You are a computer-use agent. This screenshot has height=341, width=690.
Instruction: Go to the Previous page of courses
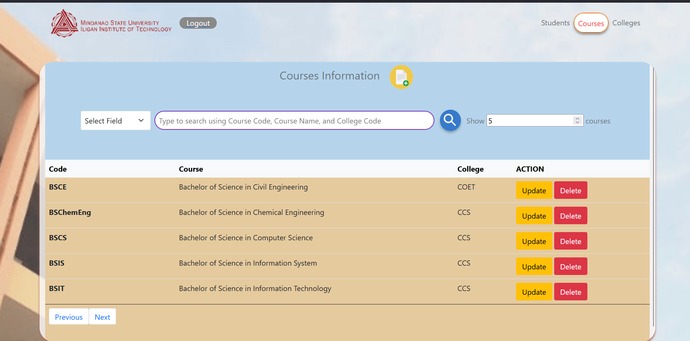click(x=69, y=316)
